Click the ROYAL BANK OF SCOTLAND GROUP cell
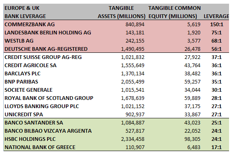 click(x=49, y=98)
